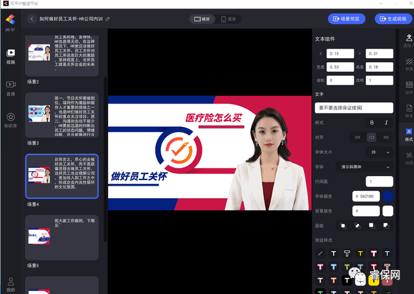The width and height of the screenshot is (414, 294).
Task: Click the dark blue font color swatch
Action: [387, 196]
